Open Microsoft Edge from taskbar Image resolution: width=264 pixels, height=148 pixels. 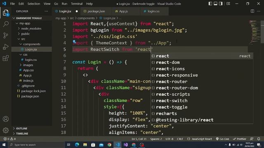click(77, 145)
